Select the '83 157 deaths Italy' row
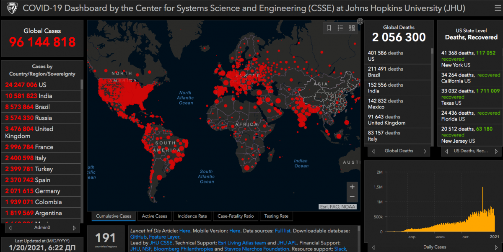The height and width of the screenshot is (252, 503). click(x=398, y=136)
